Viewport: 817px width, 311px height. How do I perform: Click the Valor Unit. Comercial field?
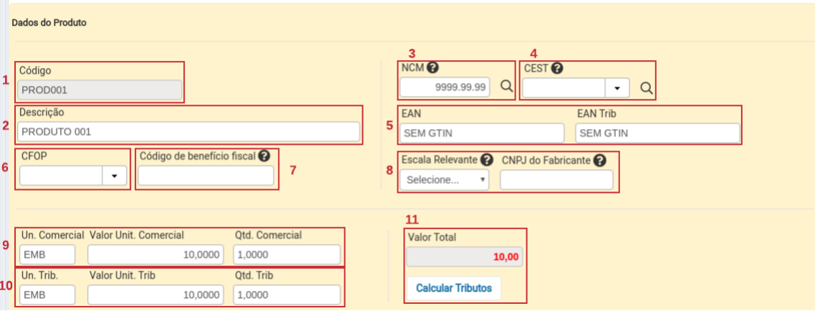tap(155, 254)
